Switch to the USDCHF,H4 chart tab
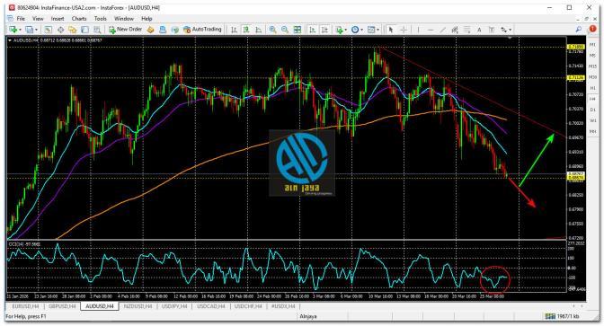The width and height of the screenshot is (604, 326). coord(248,306)
